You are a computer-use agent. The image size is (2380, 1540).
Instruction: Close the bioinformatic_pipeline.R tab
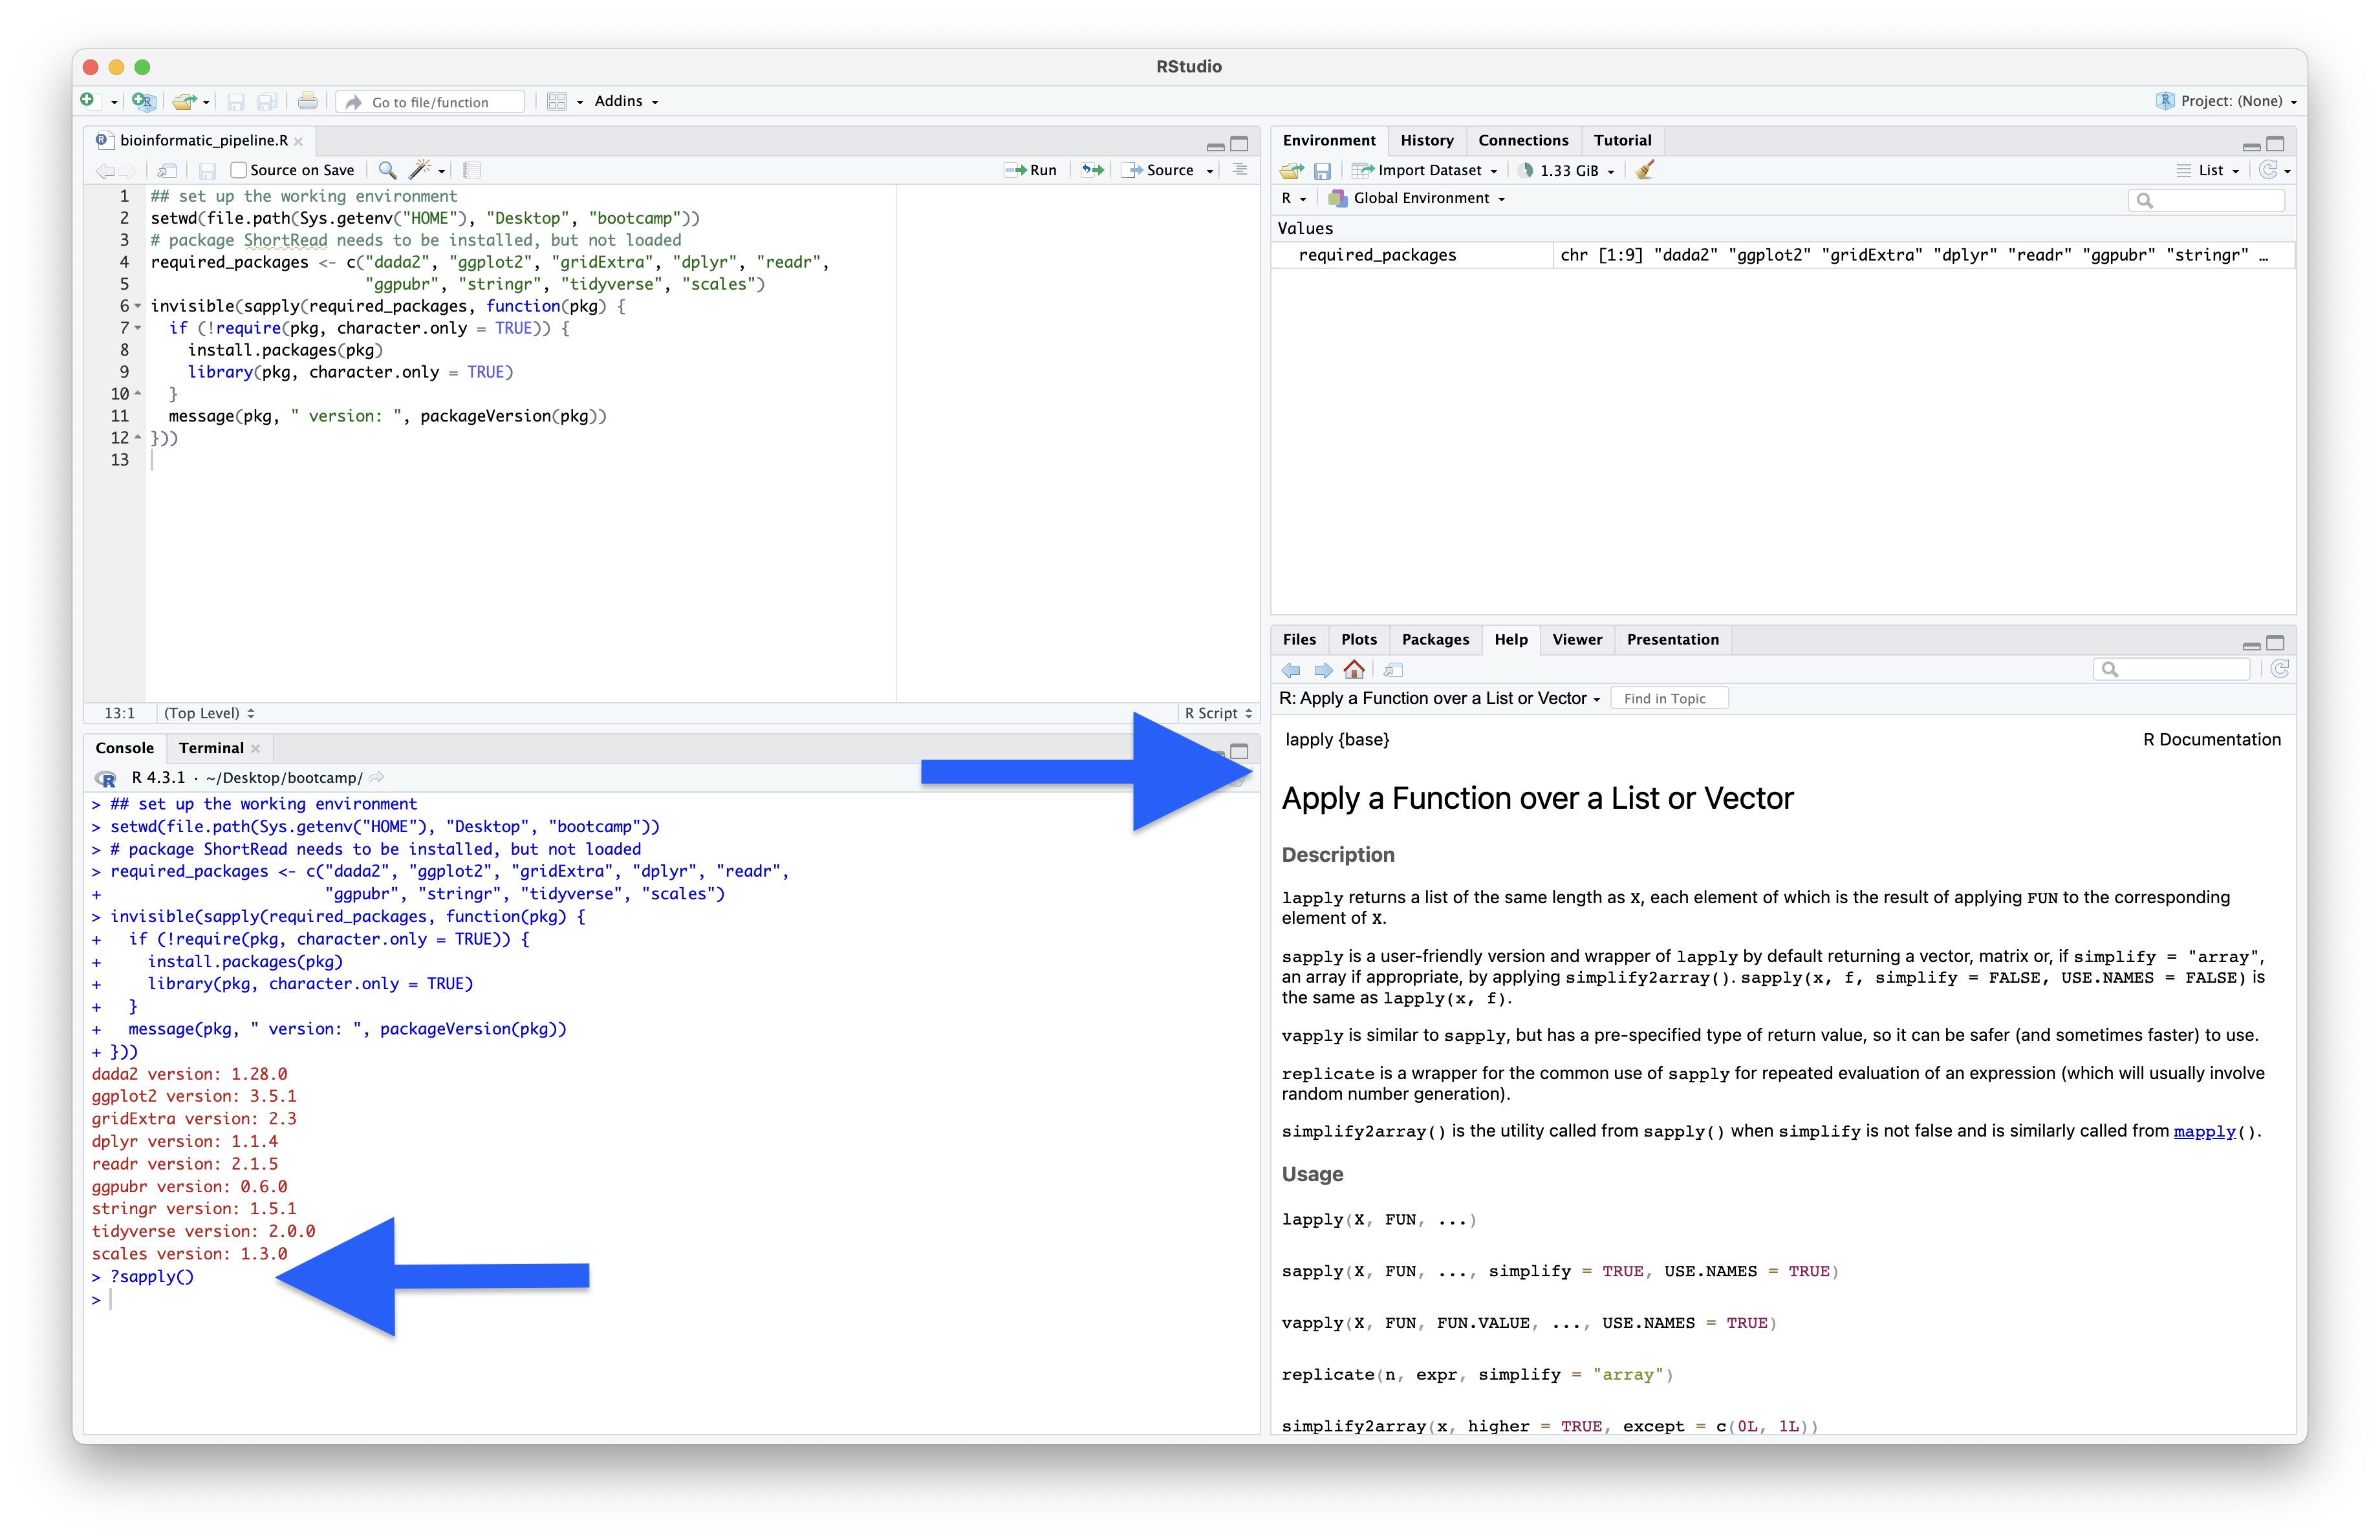click(298, 142)
